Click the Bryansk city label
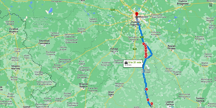This screenshot has width=216, height=108. (84, 85)
